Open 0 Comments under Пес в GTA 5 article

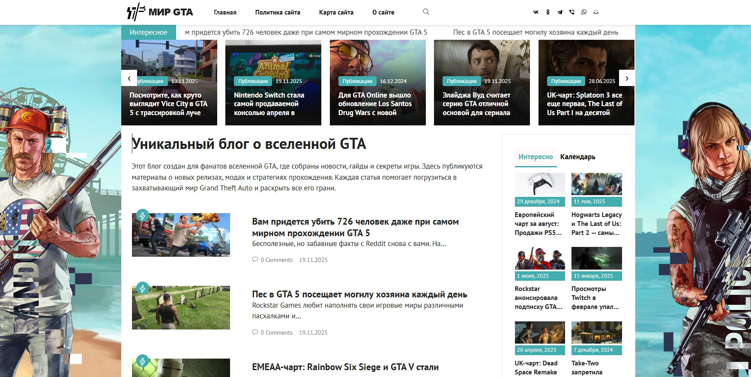tap(276, 332)
